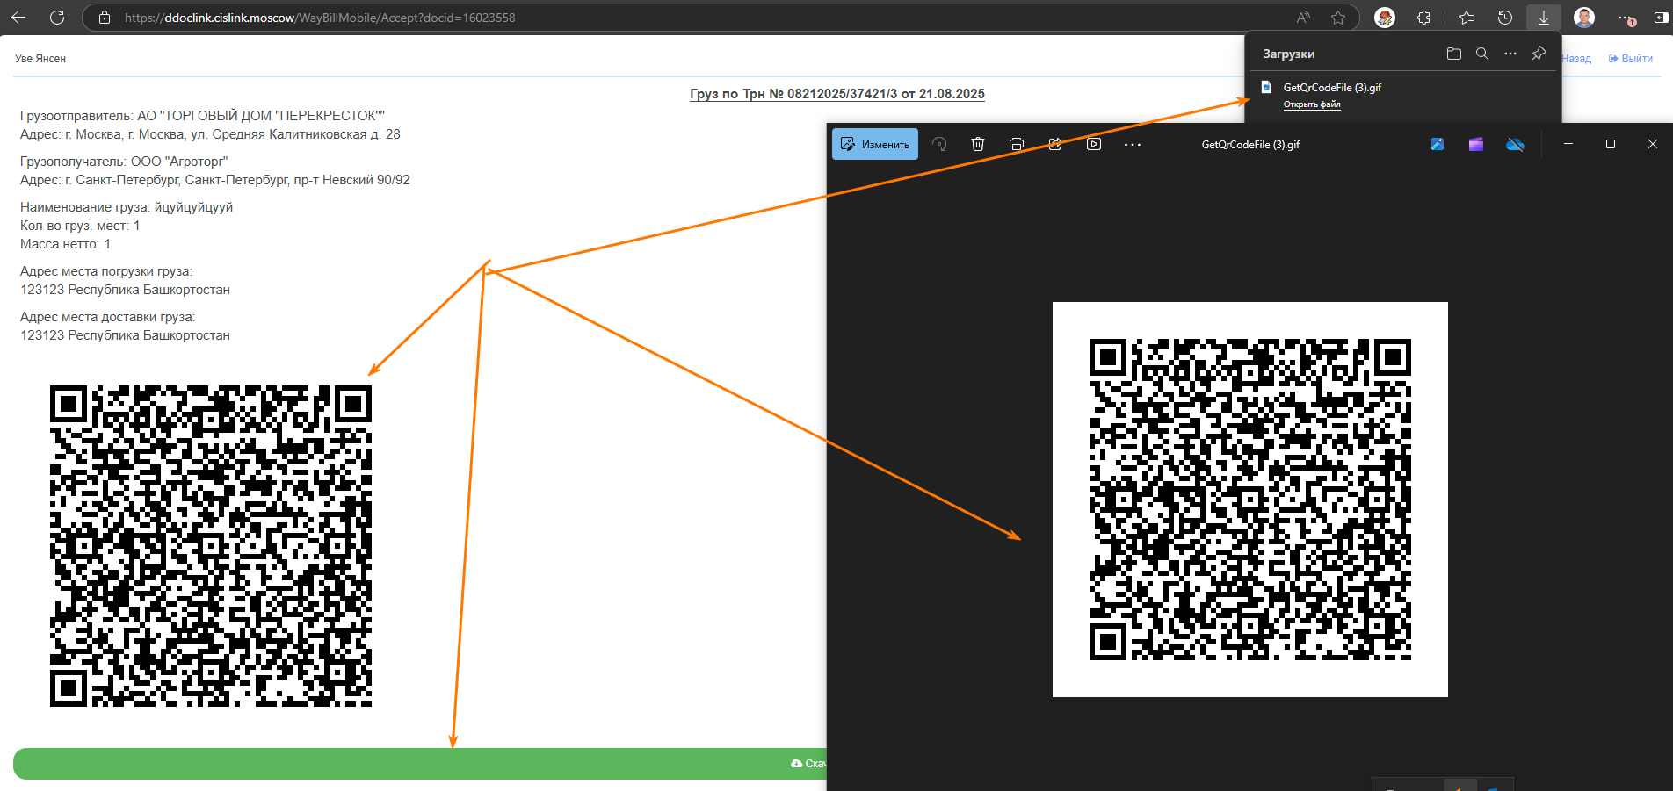Add this page to favorites via the star icon

1338,18
